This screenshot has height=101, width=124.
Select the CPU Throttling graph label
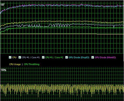32,64
